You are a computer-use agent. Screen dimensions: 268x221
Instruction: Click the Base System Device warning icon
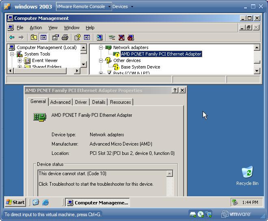click(x=116, y=67)
